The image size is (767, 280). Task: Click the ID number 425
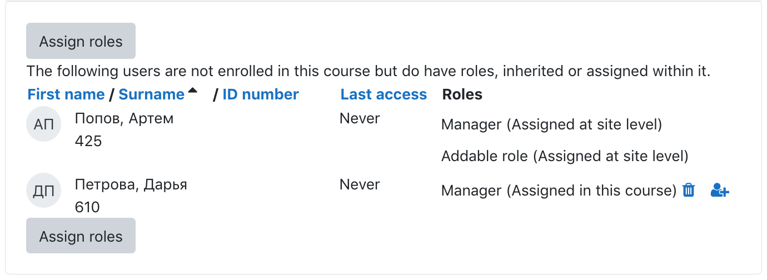[x=88, y=141]
